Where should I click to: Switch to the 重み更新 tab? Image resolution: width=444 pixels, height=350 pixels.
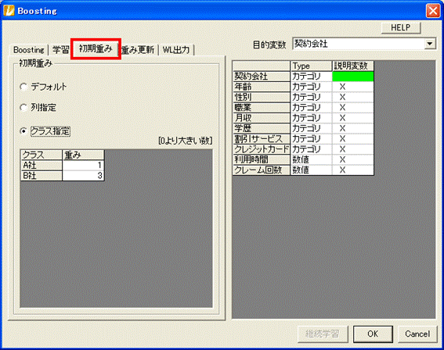[x=139, y=50]
